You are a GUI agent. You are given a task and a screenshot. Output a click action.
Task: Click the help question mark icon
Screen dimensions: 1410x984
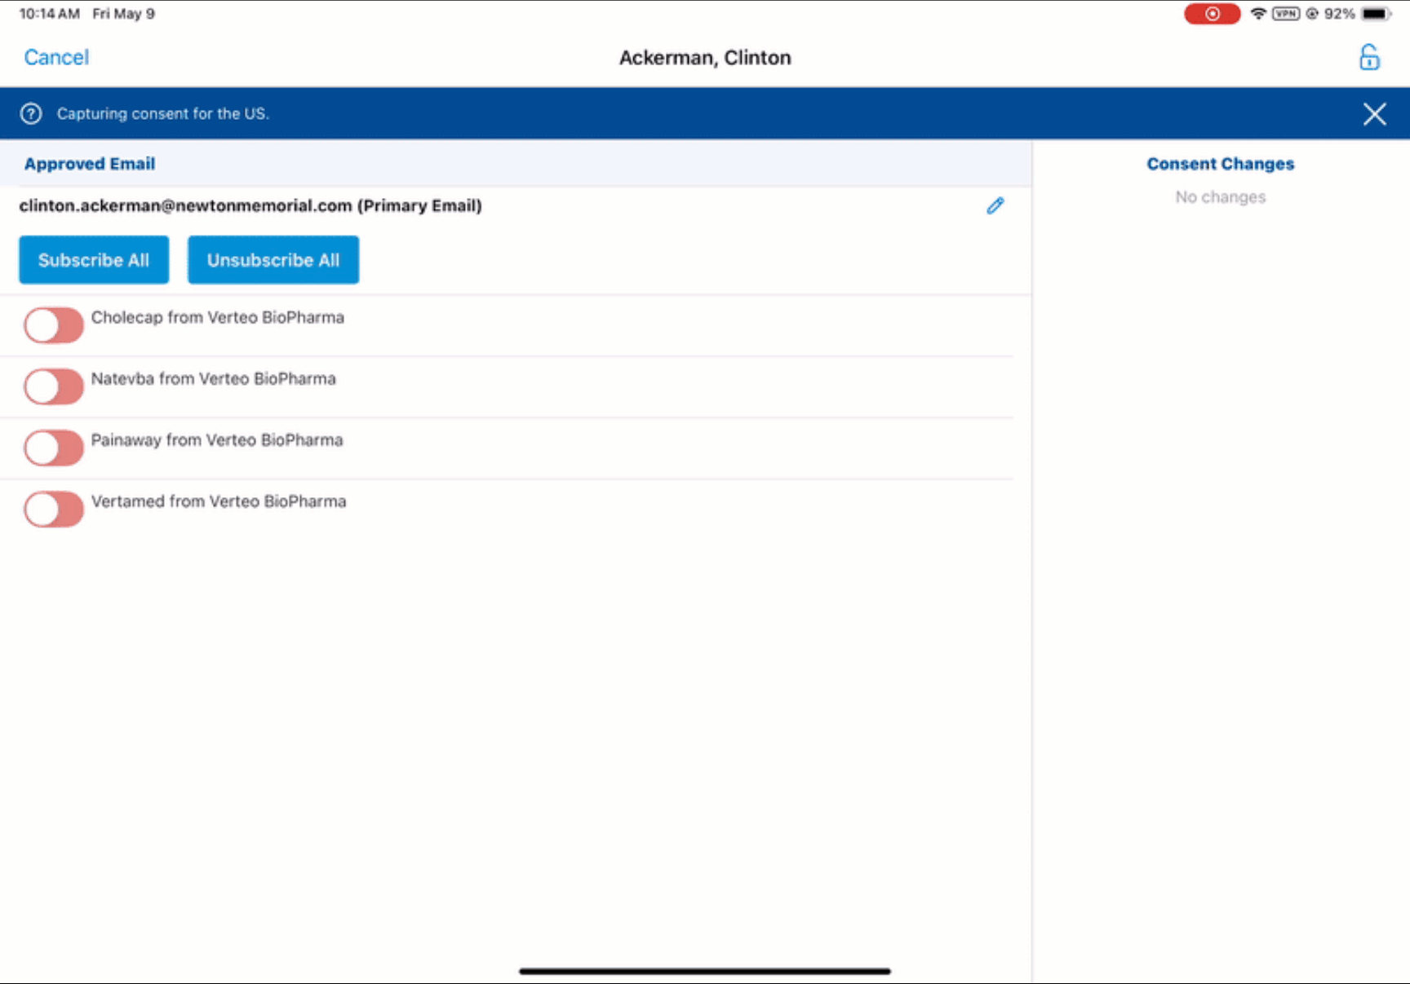[x=31, y=113]
